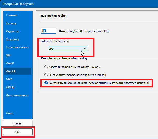Click the Настройки Honeycam title bar
The width and height of the screenshot is (158, 139).
click(x=78, y=4)
